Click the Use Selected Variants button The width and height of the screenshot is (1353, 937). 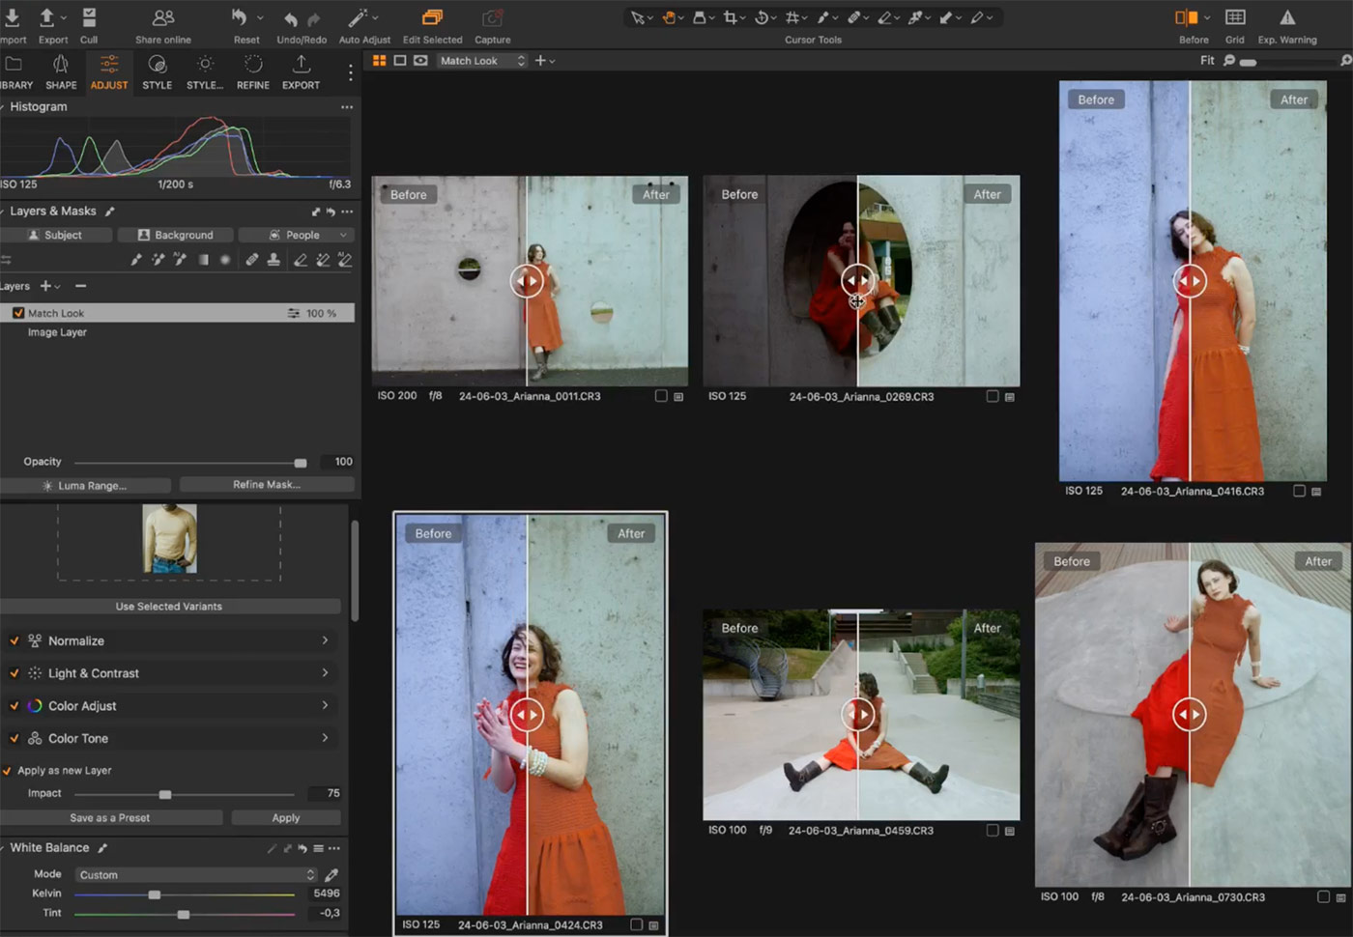coord(169,607)
